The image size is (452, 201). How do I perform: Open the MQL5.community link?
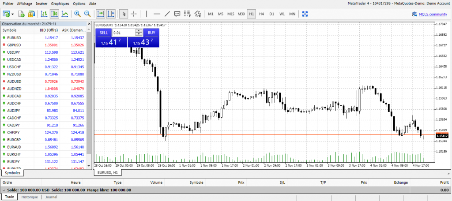pyautogui.click(x=431, y=14)
